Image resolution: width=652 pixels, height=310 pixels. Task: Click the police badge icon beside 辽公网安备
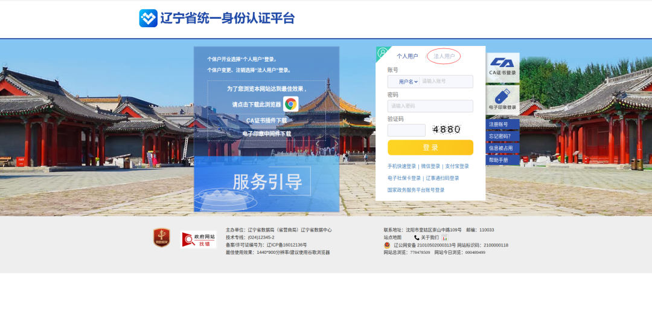point(387,245)
